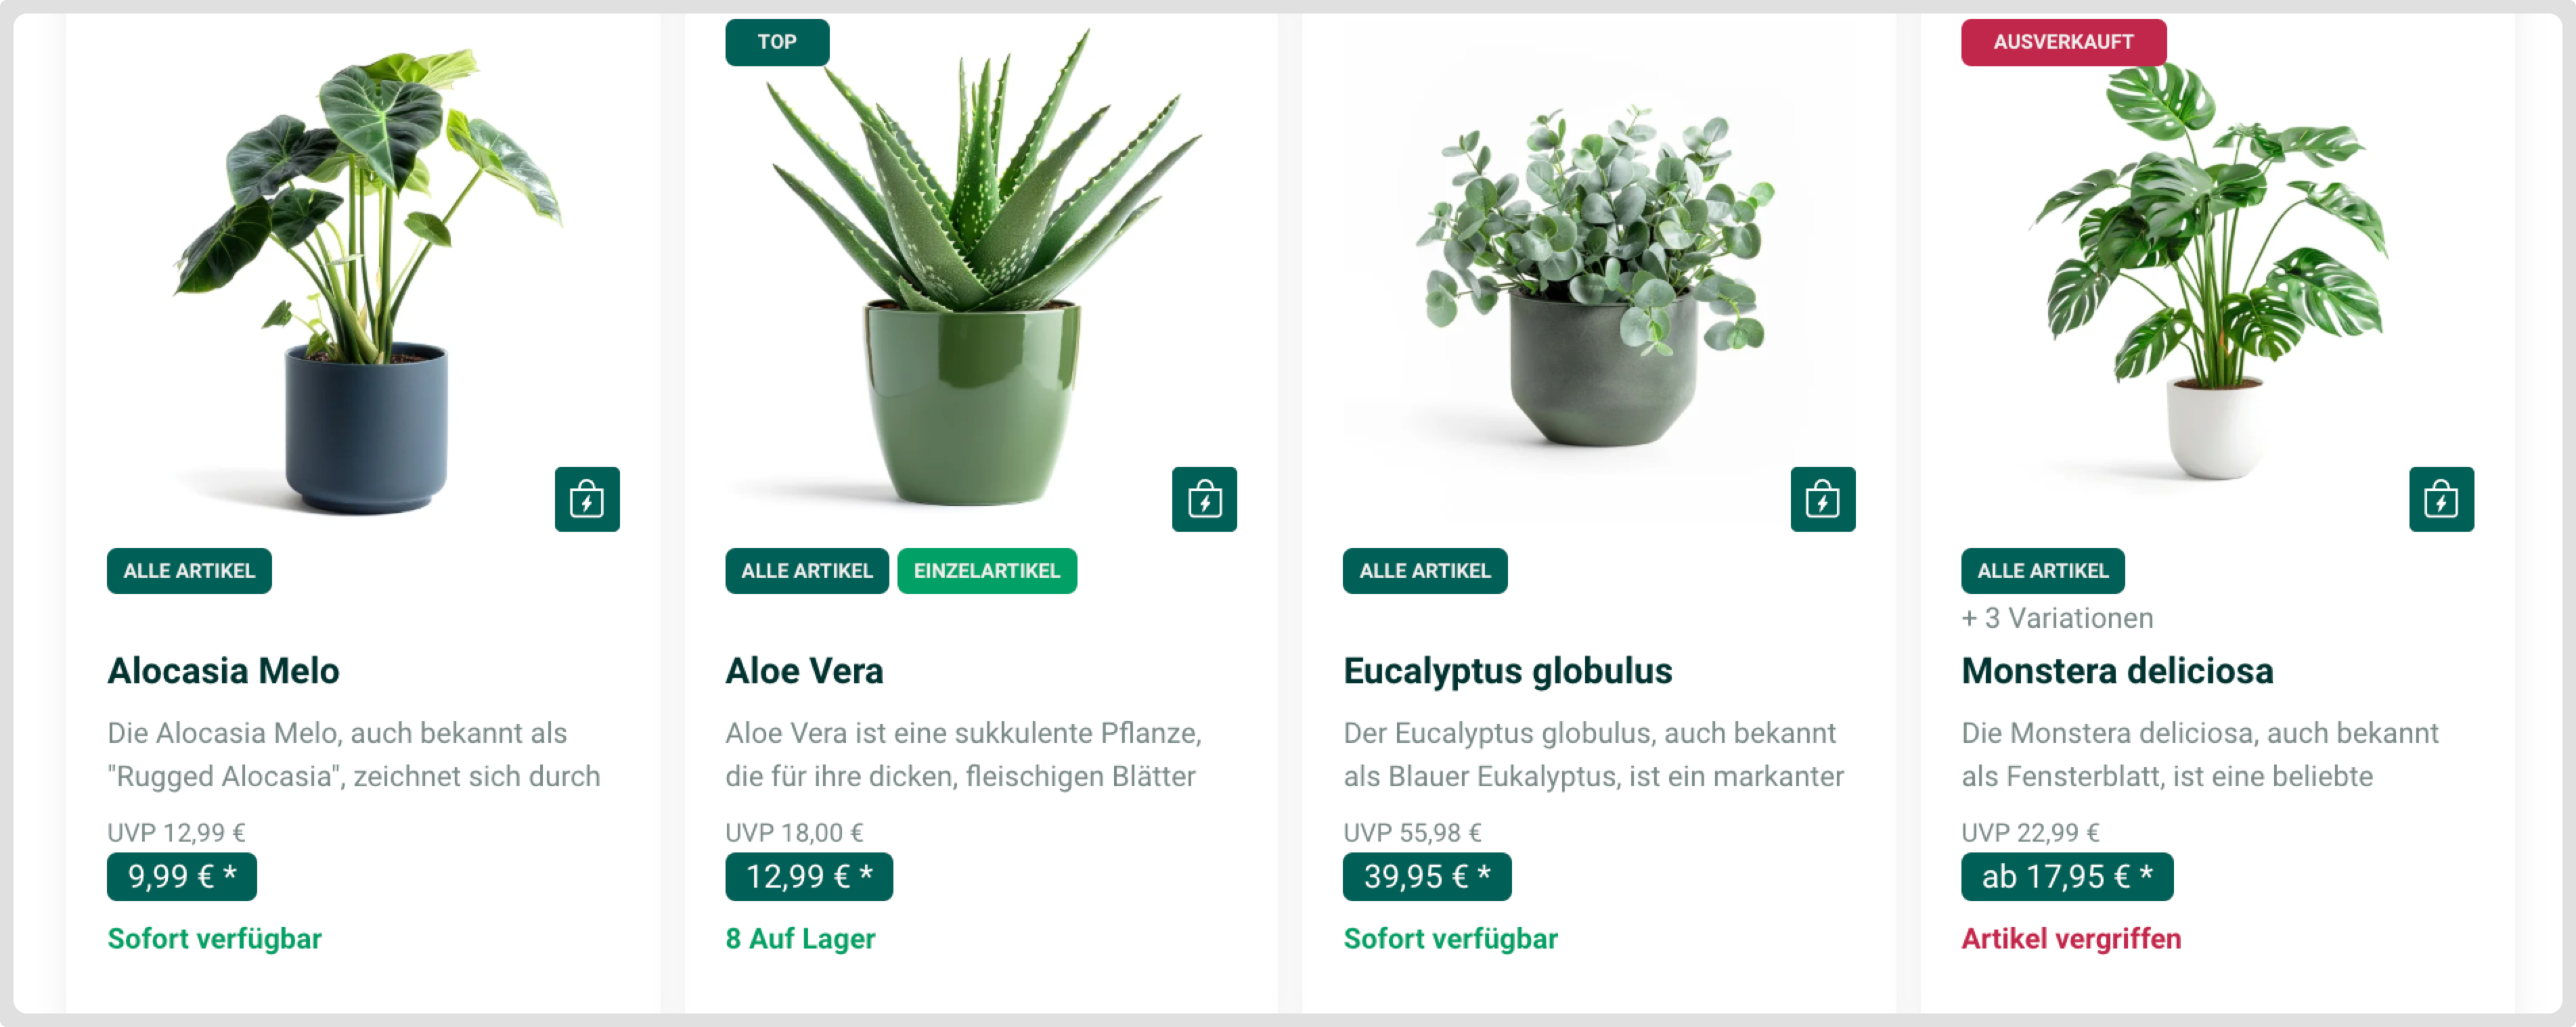Click the AUSVERKAUFT badge on Monstera
The image size is (2576, 1027).
coord(2063,42)
